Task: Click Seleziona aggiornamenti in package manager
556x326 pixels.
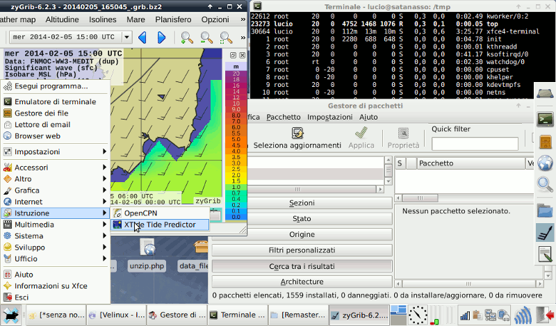Action: tap(297, 138)
